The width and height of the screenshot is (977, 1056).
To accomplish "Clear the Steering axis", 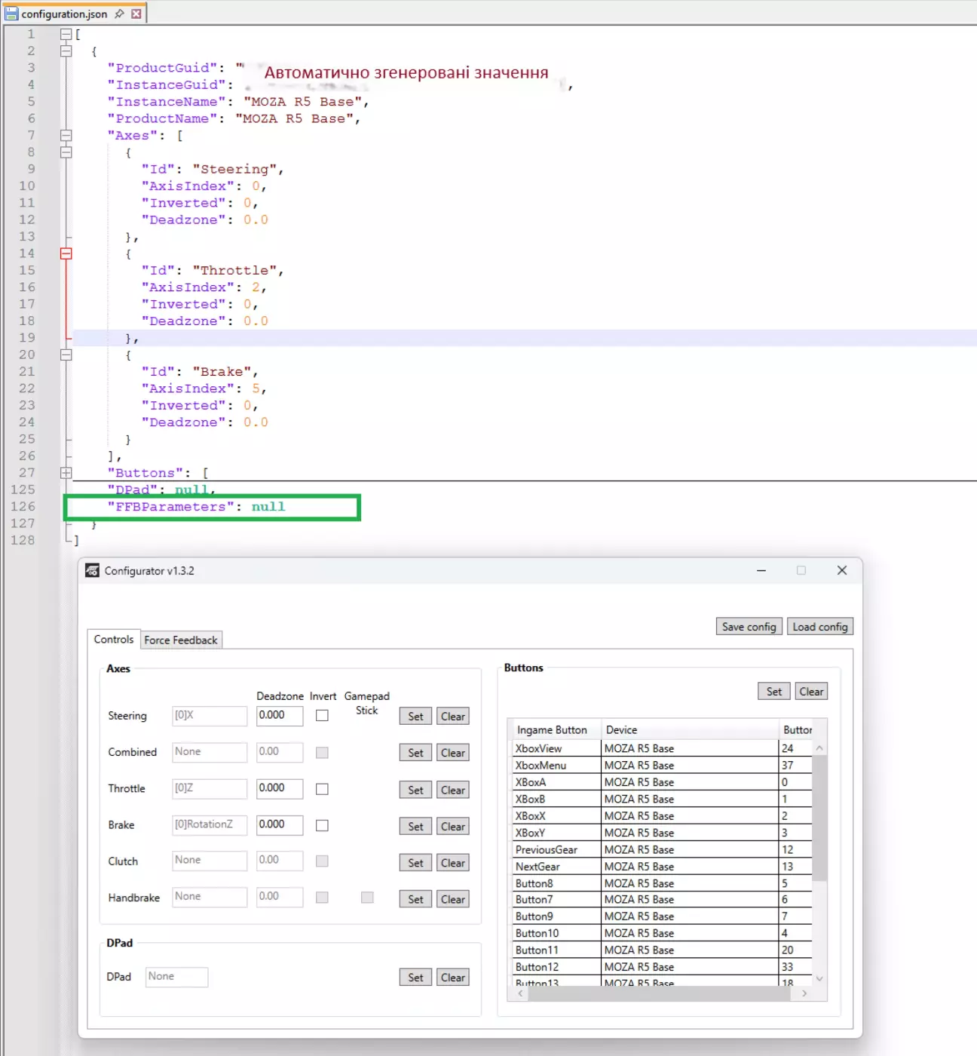I will coord(453,717).
